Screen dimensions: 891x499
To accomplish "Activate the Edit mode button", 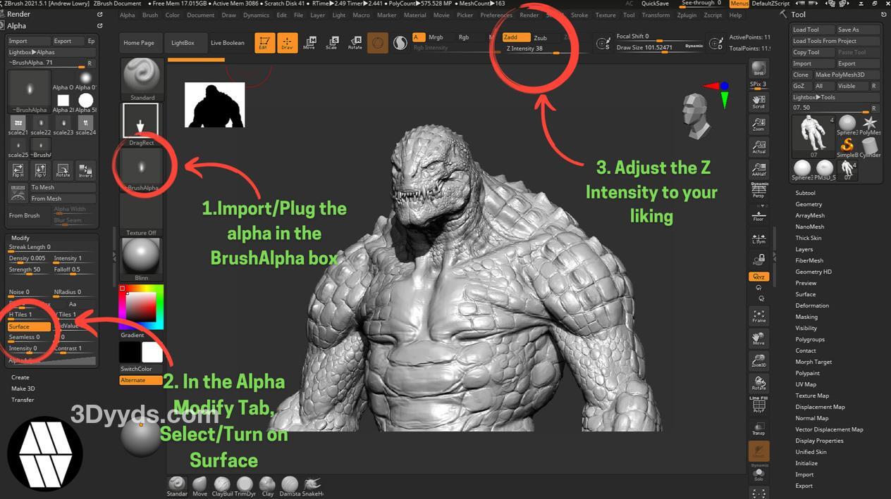I will click(x=264, y=43).
